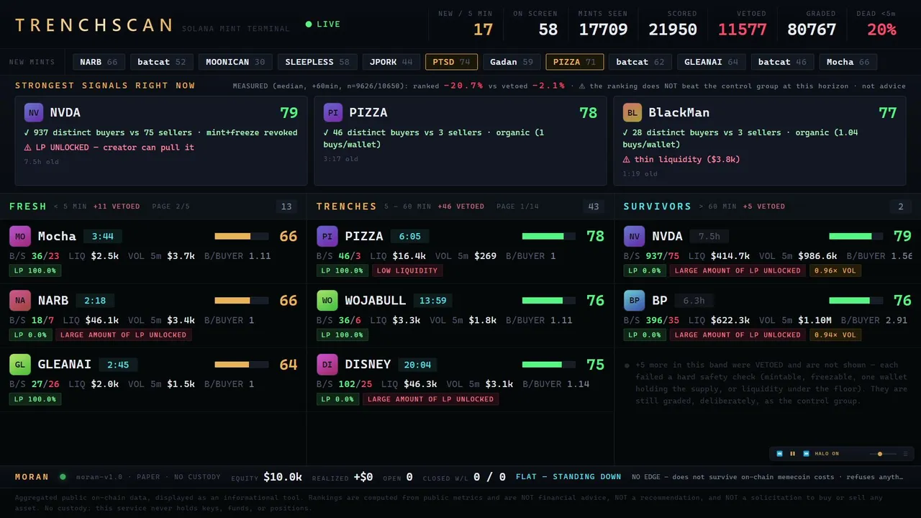
Task: Open the TRENCHES column header
Action: click(347, 206)
